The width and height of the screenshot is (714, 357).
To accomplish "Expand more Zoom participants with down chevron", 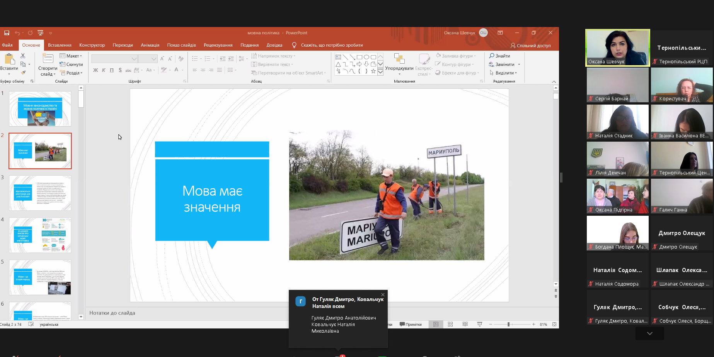I will [650, 333].
